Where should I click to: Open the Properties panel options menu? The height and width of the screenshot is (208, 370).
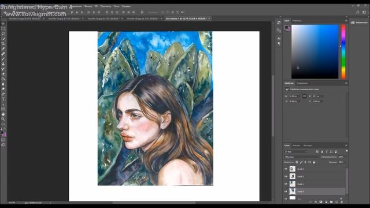[x=346, y=83]
